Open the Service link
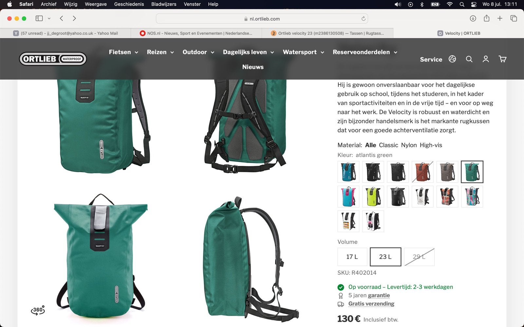Image resolution: width=524 pixels, height=327 pixels. click(x=431, y=59)
